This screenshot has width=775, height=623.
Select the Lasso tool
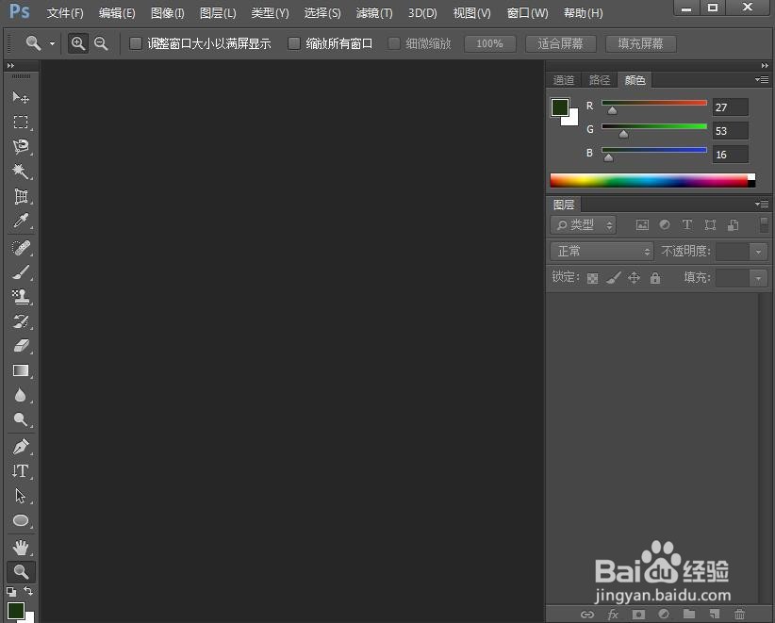[20, 146]
